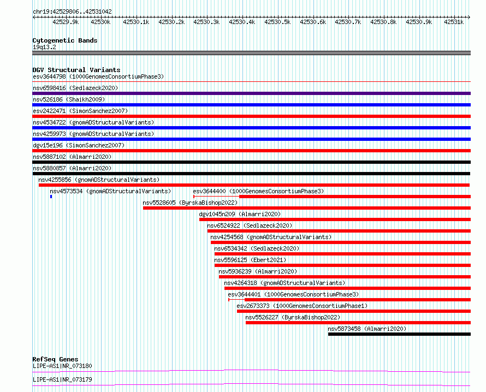Image resolution: width=486 pixels, height=392 pixels.
Task: Open nsv4264318 gnomADStructuralVariants label
Action: (285, 283)
